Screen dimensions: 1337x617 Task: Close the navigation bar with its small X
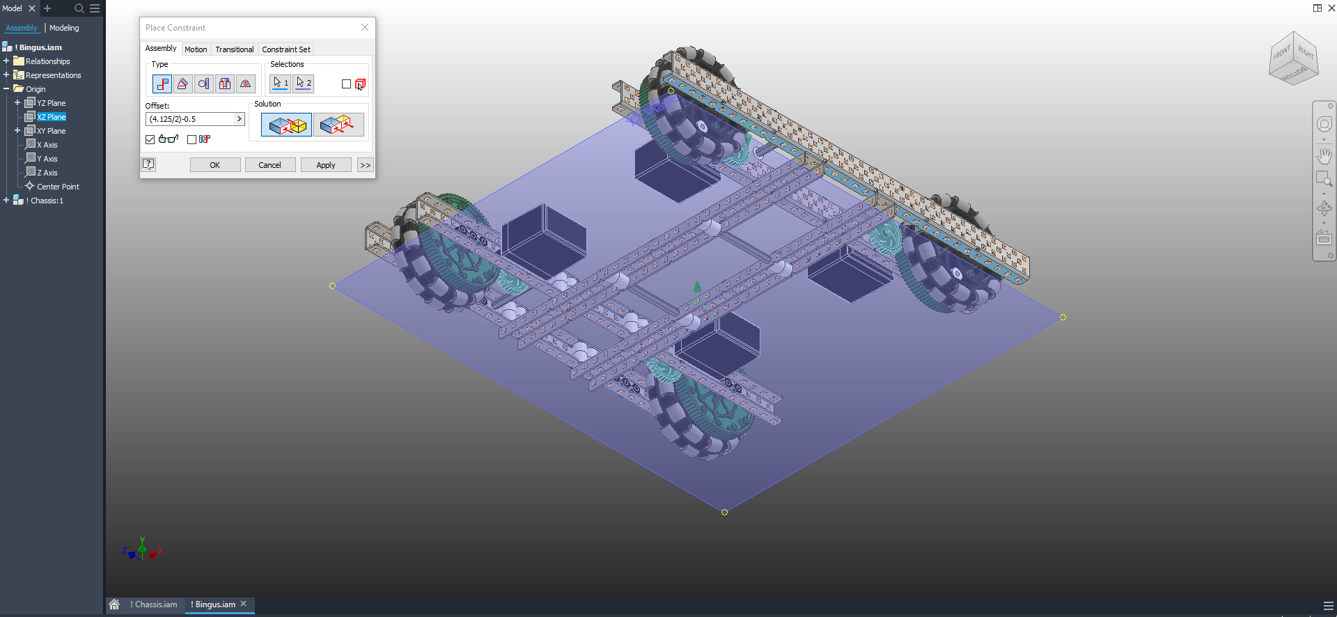tap(1330, 106)
